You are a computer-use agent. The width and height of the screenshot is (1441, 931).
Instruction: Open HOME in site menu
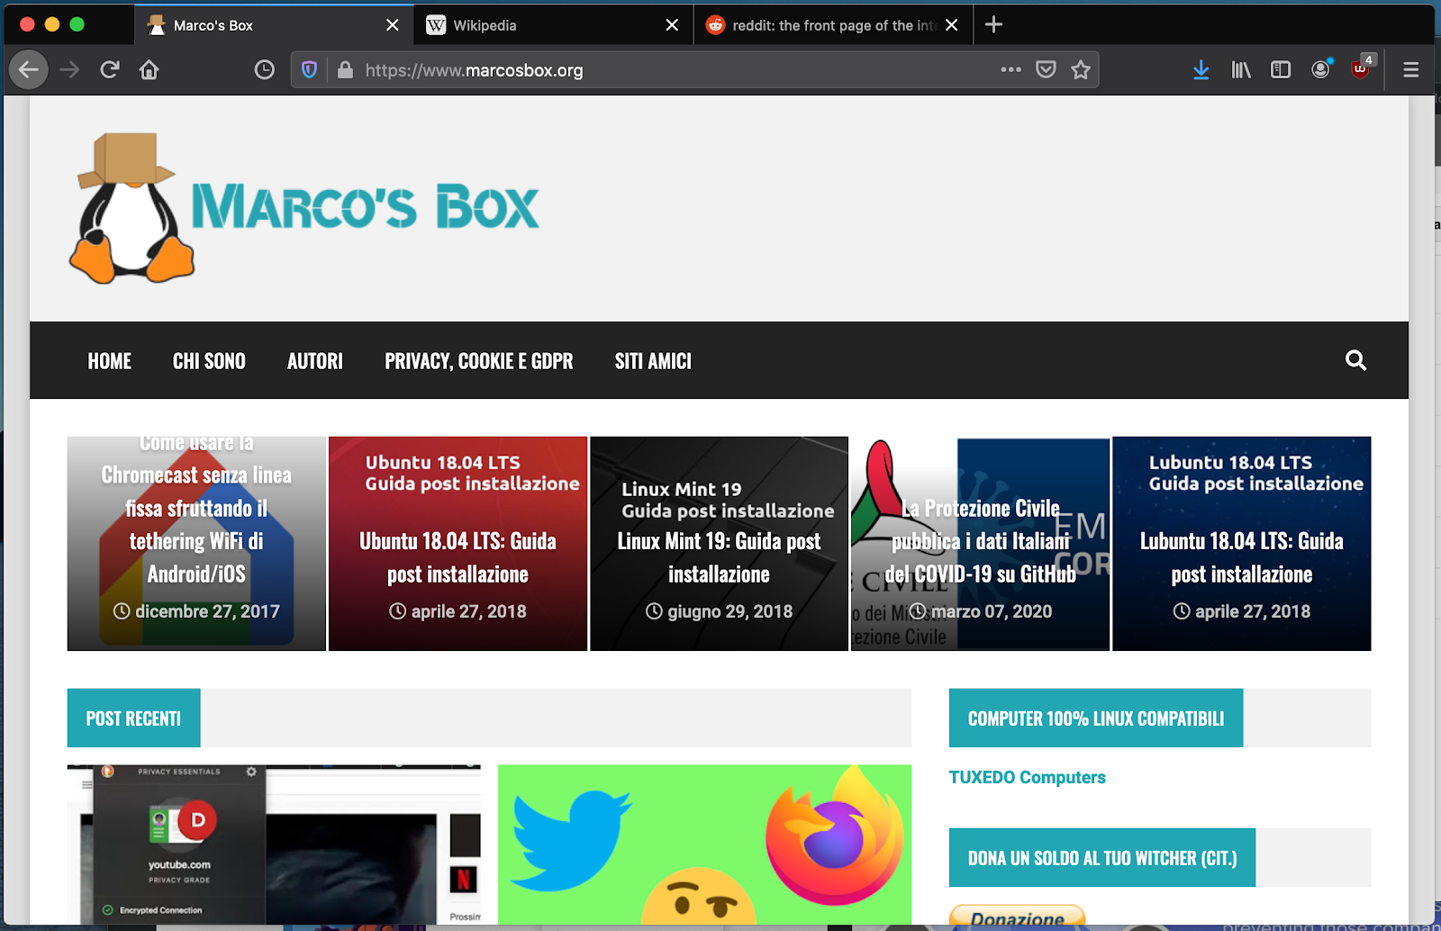coord(109,361)
